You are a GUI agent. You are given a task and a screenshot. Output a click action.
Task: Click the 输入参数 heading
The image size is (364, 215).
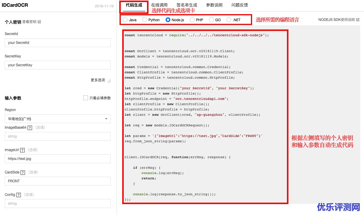pos(13,98)
